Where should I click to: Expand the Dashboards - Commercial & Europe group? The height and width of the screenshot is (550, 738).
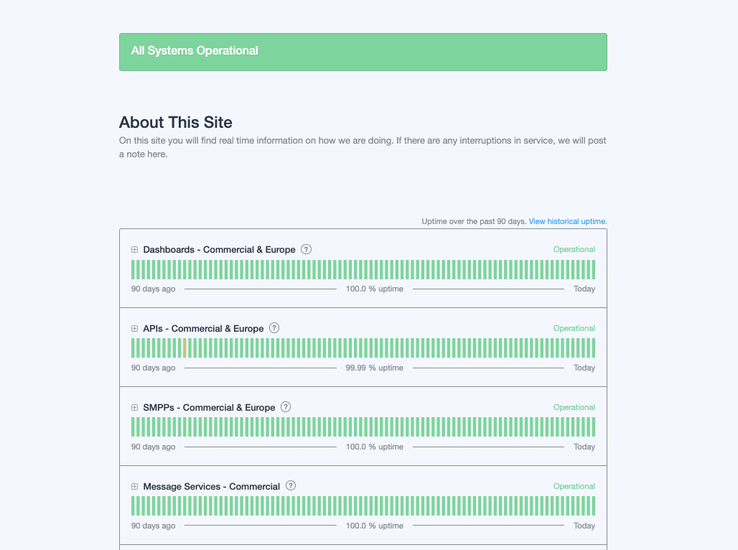tap(134, 250)
